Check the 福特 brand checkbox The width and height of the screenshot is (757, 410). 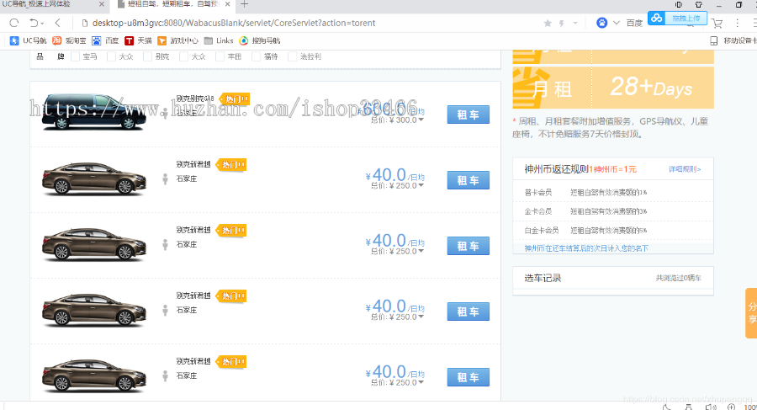(x=257, y=56)
